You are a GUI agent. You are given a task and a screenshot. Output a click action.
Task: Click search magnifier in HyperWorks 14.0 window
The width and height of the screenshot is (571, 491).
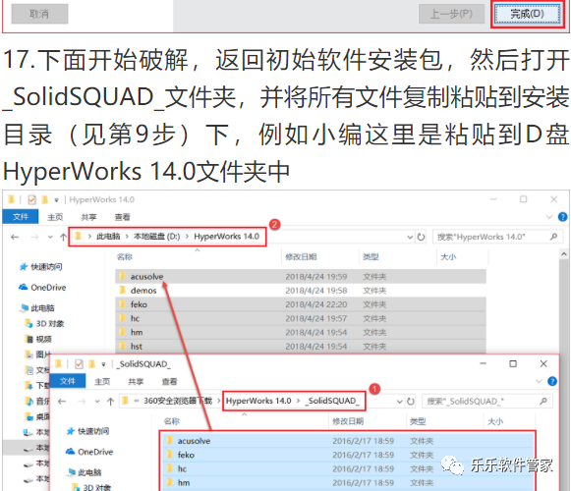click(554, 237)
